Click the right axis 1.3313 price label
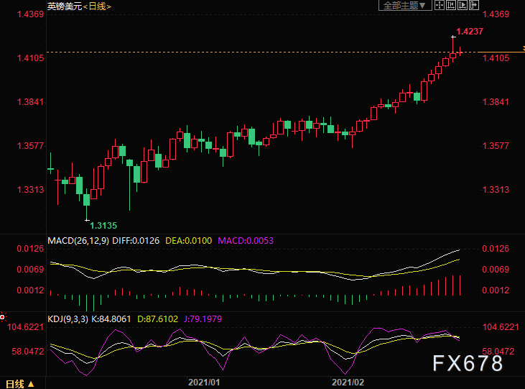The width and height of the screenshot is (525, 389). [x=496, y=190]
